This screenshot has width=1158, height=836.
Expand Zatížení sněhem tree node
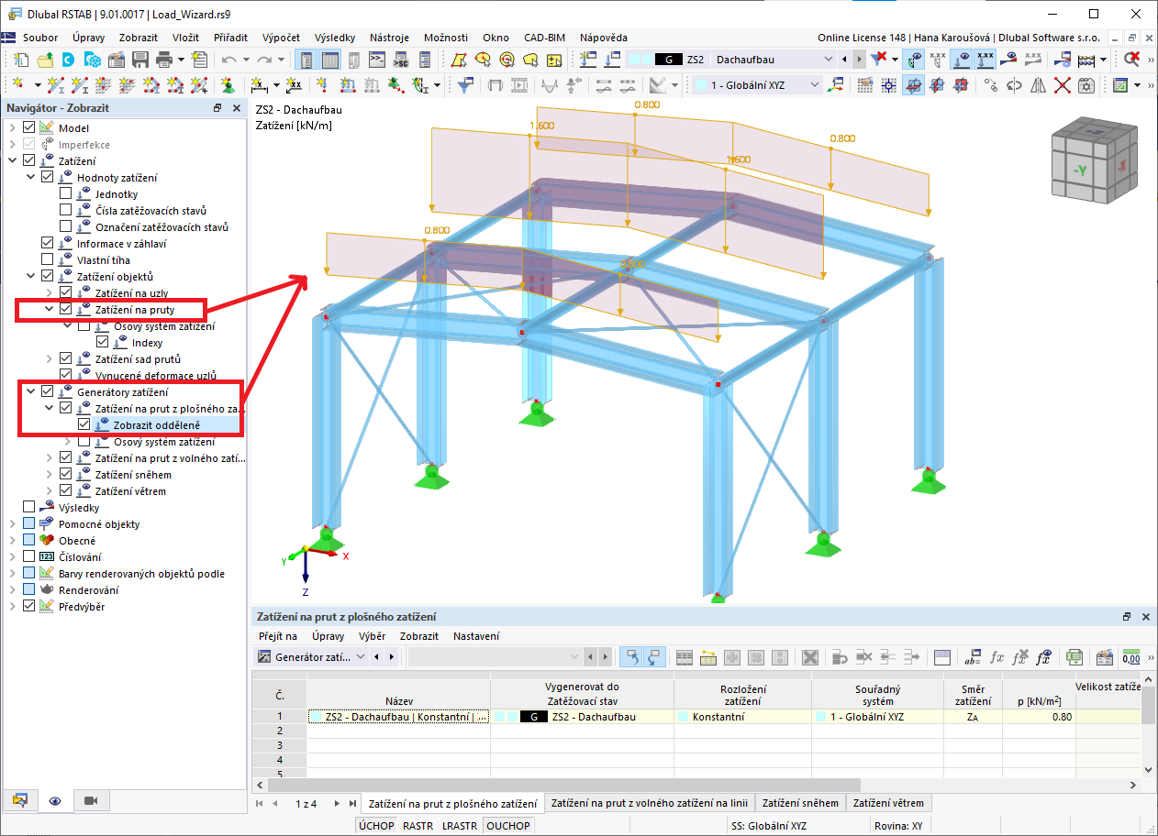[50, 475]
